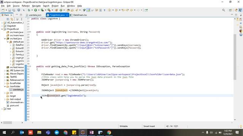Viewport: 243px width, 136px height.
Task: Click the 42 : 14 : 1221 cursor position
Action: click(172, 126)
